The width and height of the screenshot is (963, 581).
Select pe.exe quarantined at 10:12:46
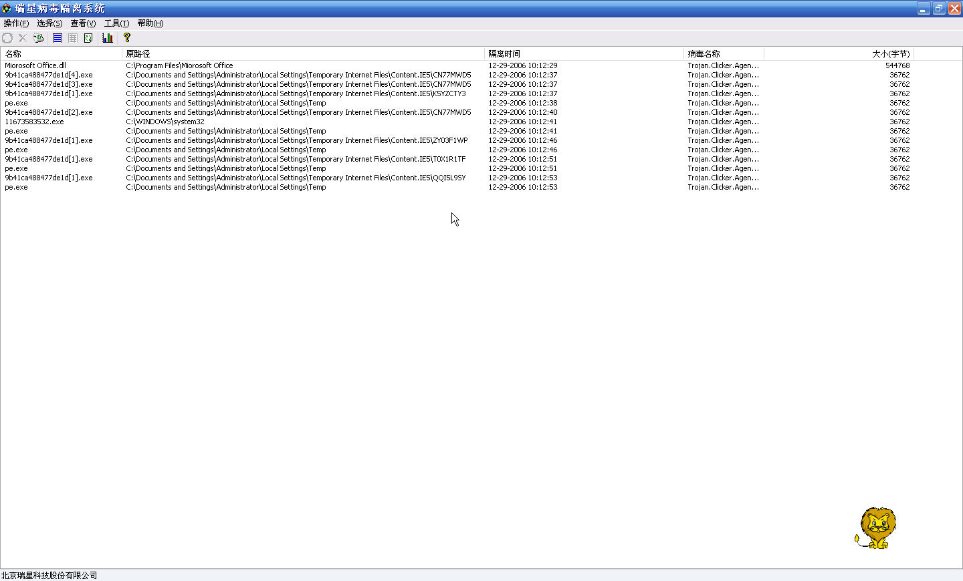tap(16, 150)
